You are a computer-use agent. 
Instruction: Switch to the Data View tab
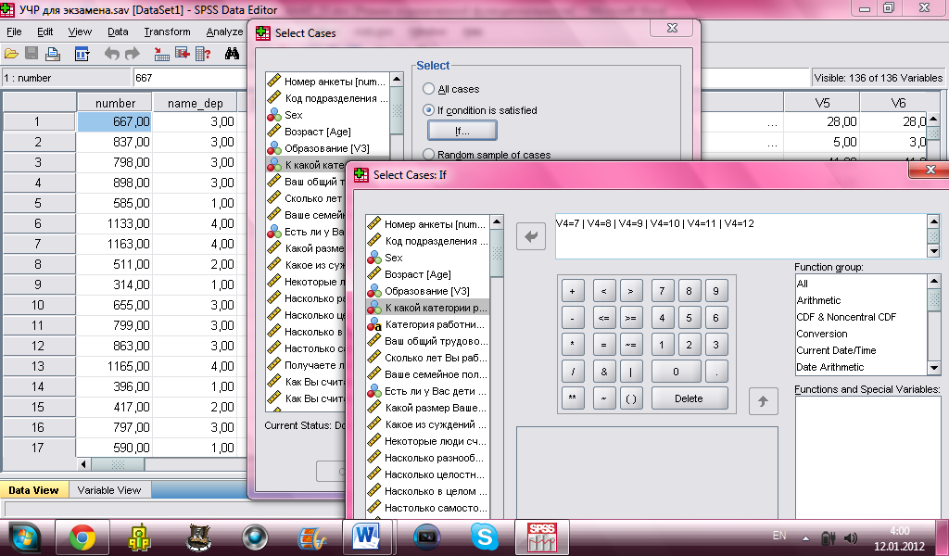34,490
